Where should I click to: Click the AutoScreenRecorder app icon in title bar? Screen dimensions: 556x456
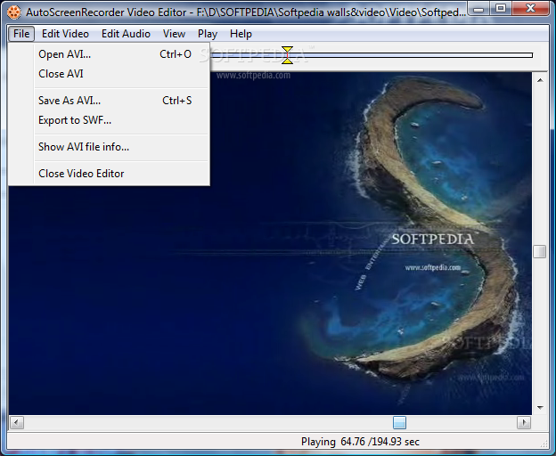pos(14,12)
